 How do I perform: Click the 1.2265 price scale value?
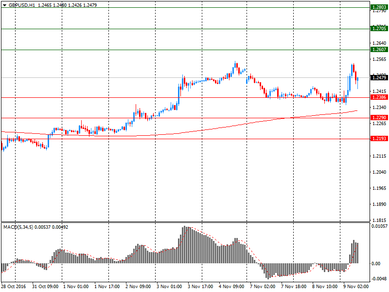(379, 124)
